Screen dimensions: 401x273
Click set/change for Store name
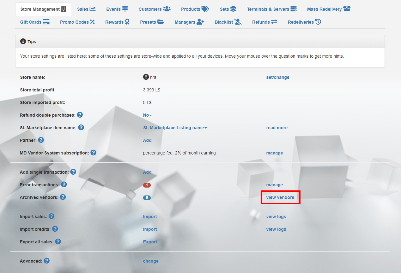click(278, 77)
